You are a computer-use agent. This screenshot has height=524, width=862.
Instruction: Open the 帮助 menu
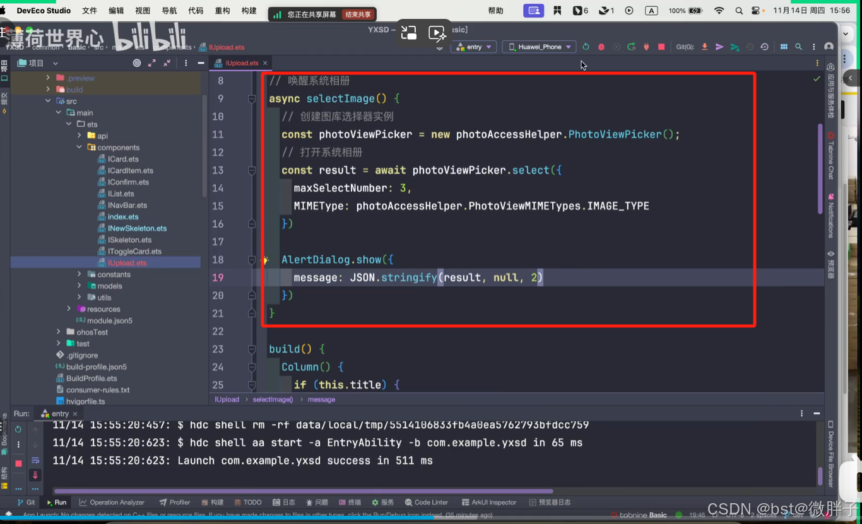(496, 11)
